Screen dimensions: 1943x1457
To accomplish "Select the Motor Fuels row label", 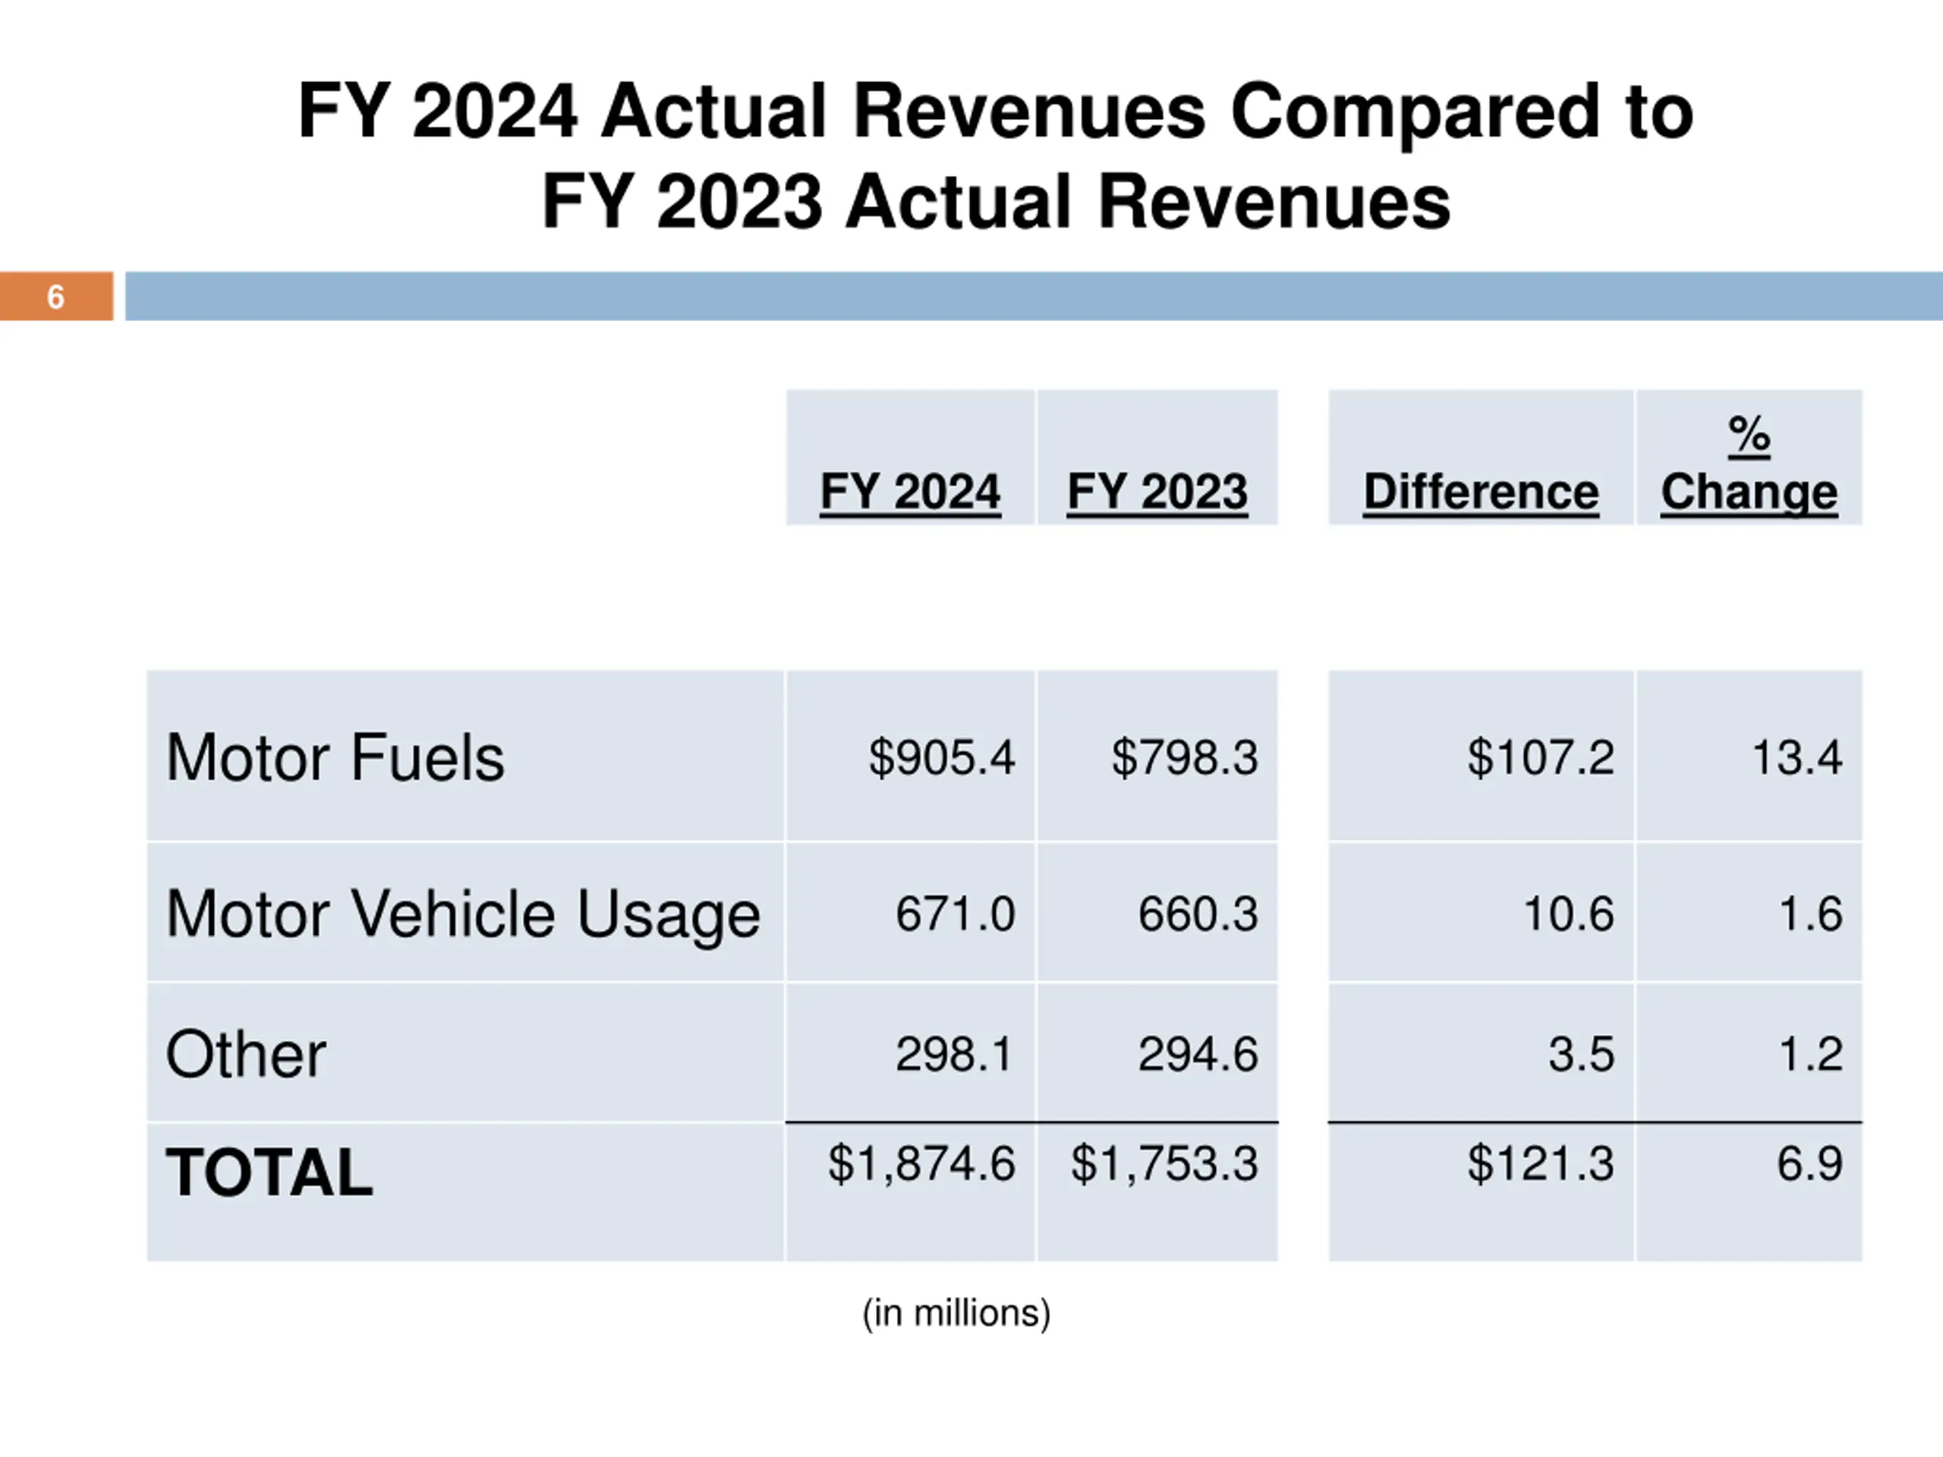I will click(335, 757).
